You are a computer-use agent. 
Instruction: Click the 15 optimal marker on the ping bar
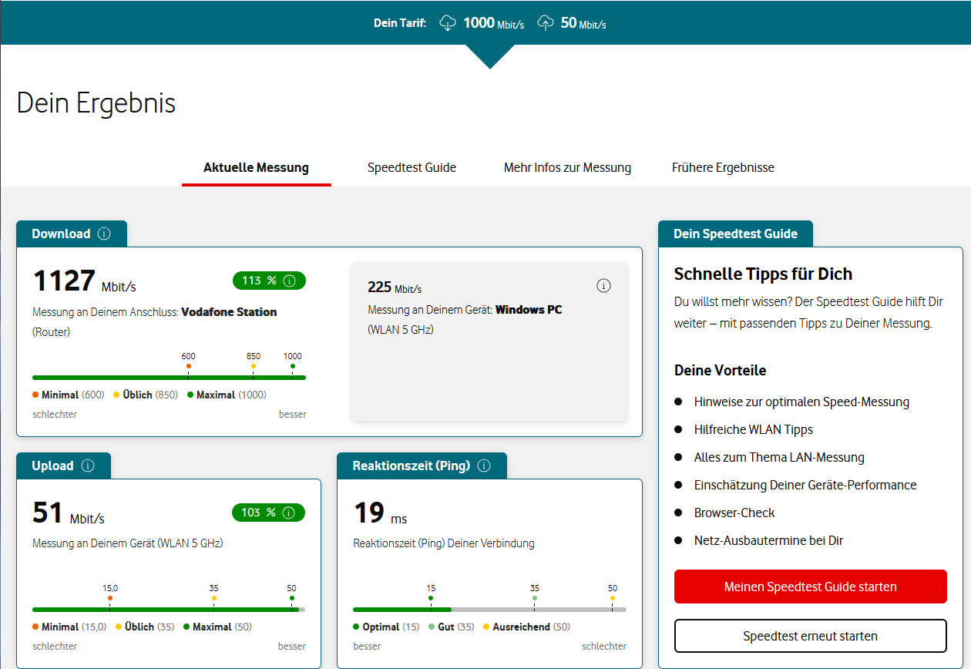coord(431,598)
